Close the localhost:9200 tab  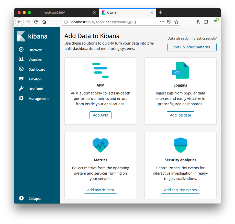tap(94, 13)
